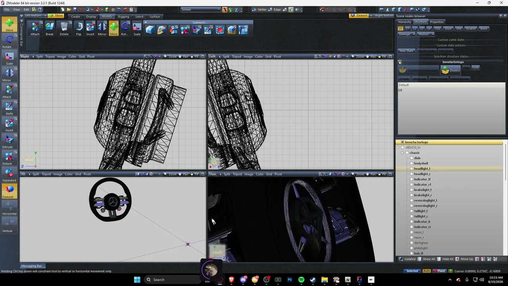Toggle the Z axis constraint

point(237,10)
